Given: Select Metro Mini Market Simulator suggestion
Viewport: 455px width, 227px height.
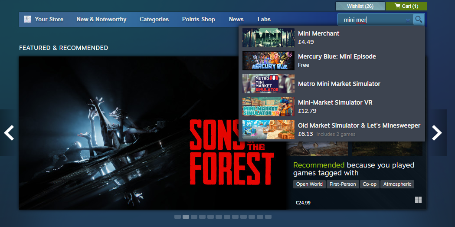Looking at the screenshot, I should [x=332, y=84].
